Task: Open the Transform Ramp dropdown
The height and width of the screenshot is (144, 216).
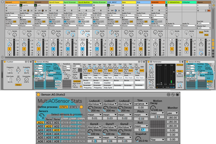Action: click(x=67, y=66)
